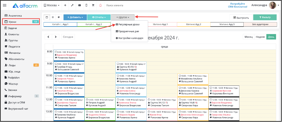This screenshot has height=122, width=282.
Task: Click the Поиск клиента search field
Action: click(121, 5)
